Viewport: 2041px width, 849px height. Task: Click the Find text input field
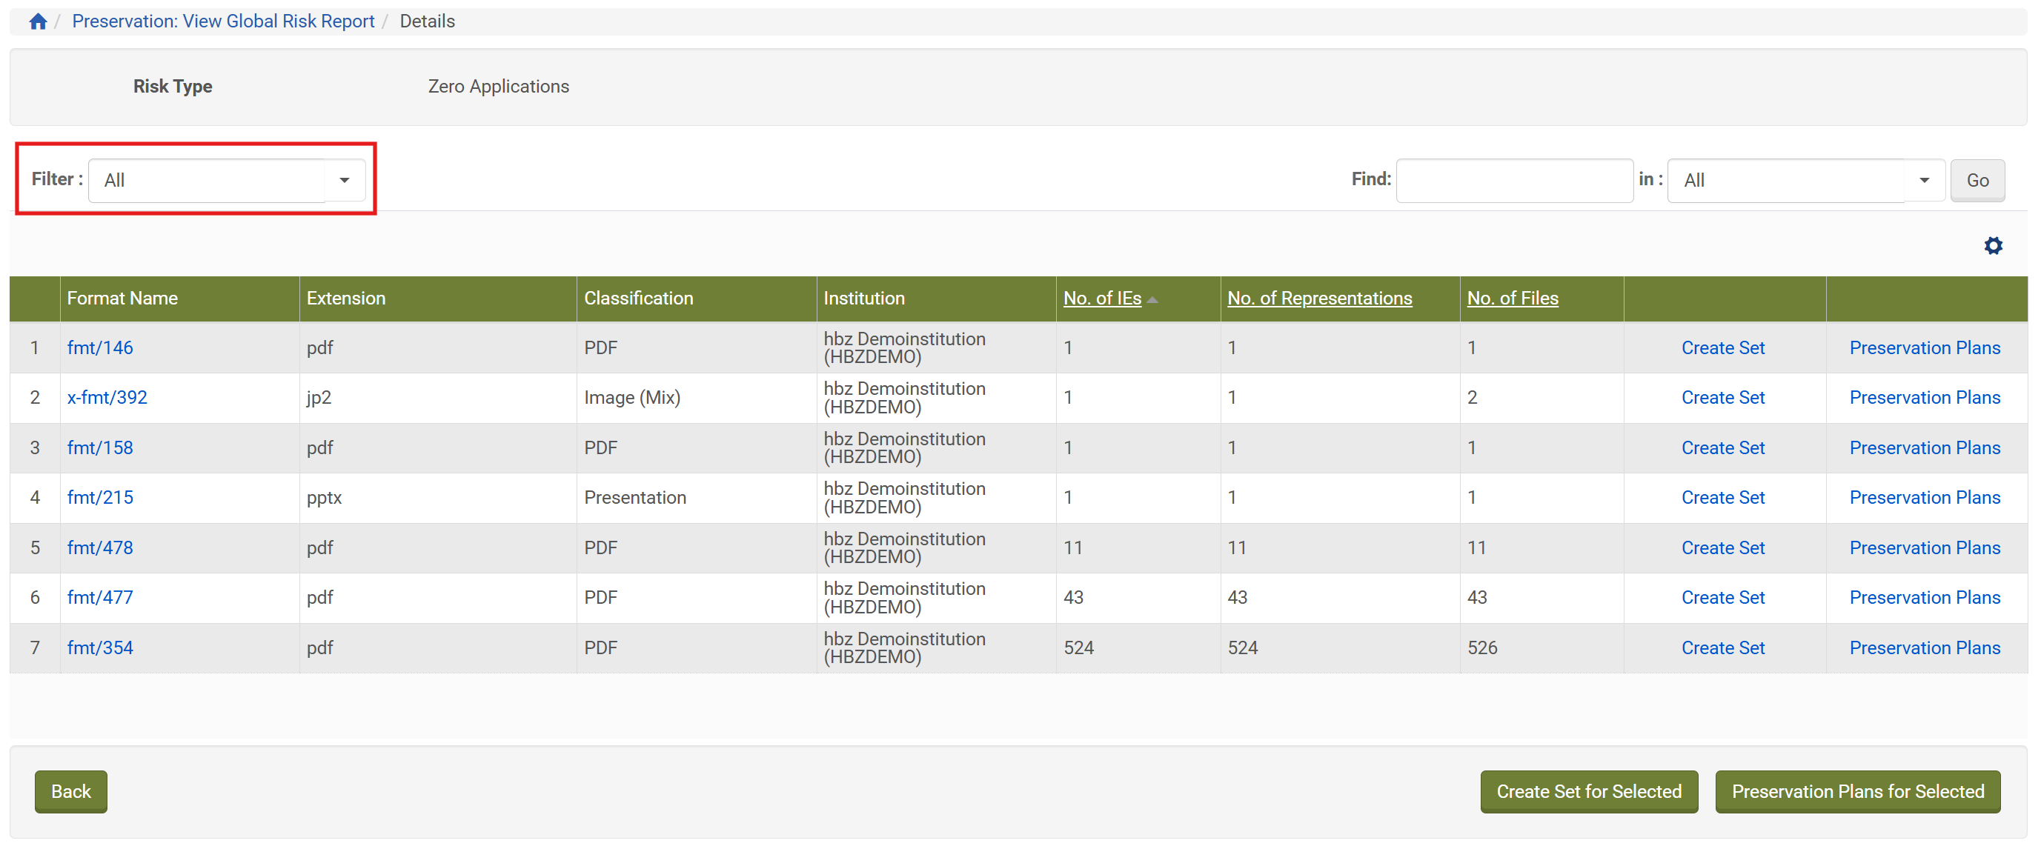click(1513, 180)
